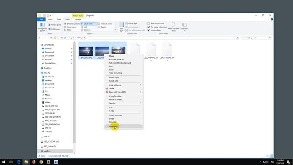The width and height of the screenshot is (293, 165).
Task: Choose Set as desktop background
Action: (x=124, y=63)
